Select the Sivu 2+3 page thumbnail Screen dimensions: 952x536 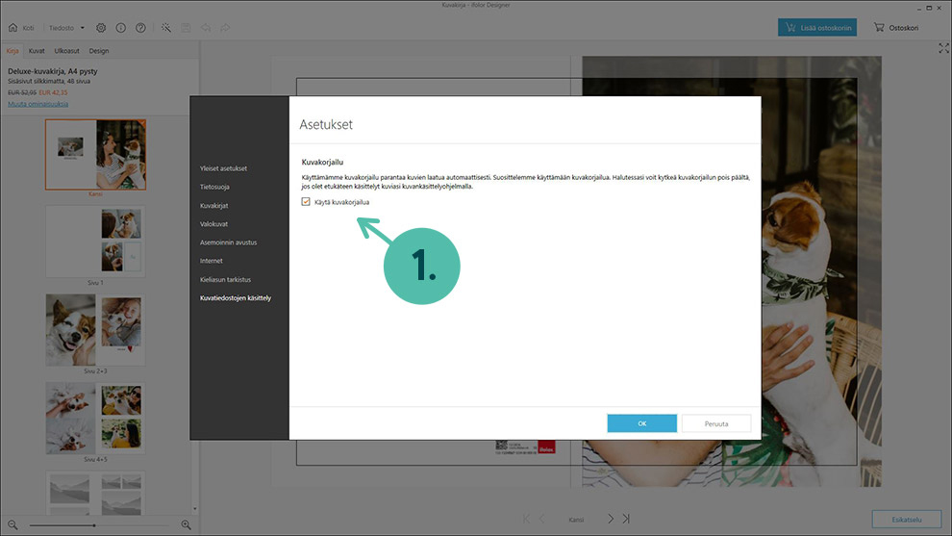pos(95,330)
